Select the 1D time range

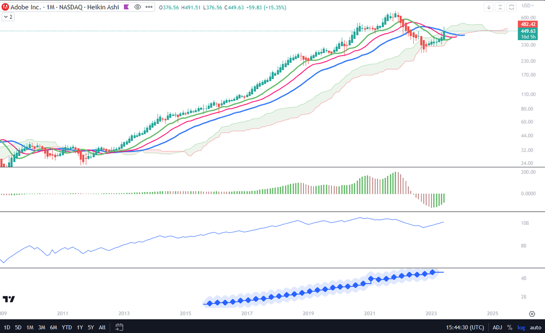(6, 327)
